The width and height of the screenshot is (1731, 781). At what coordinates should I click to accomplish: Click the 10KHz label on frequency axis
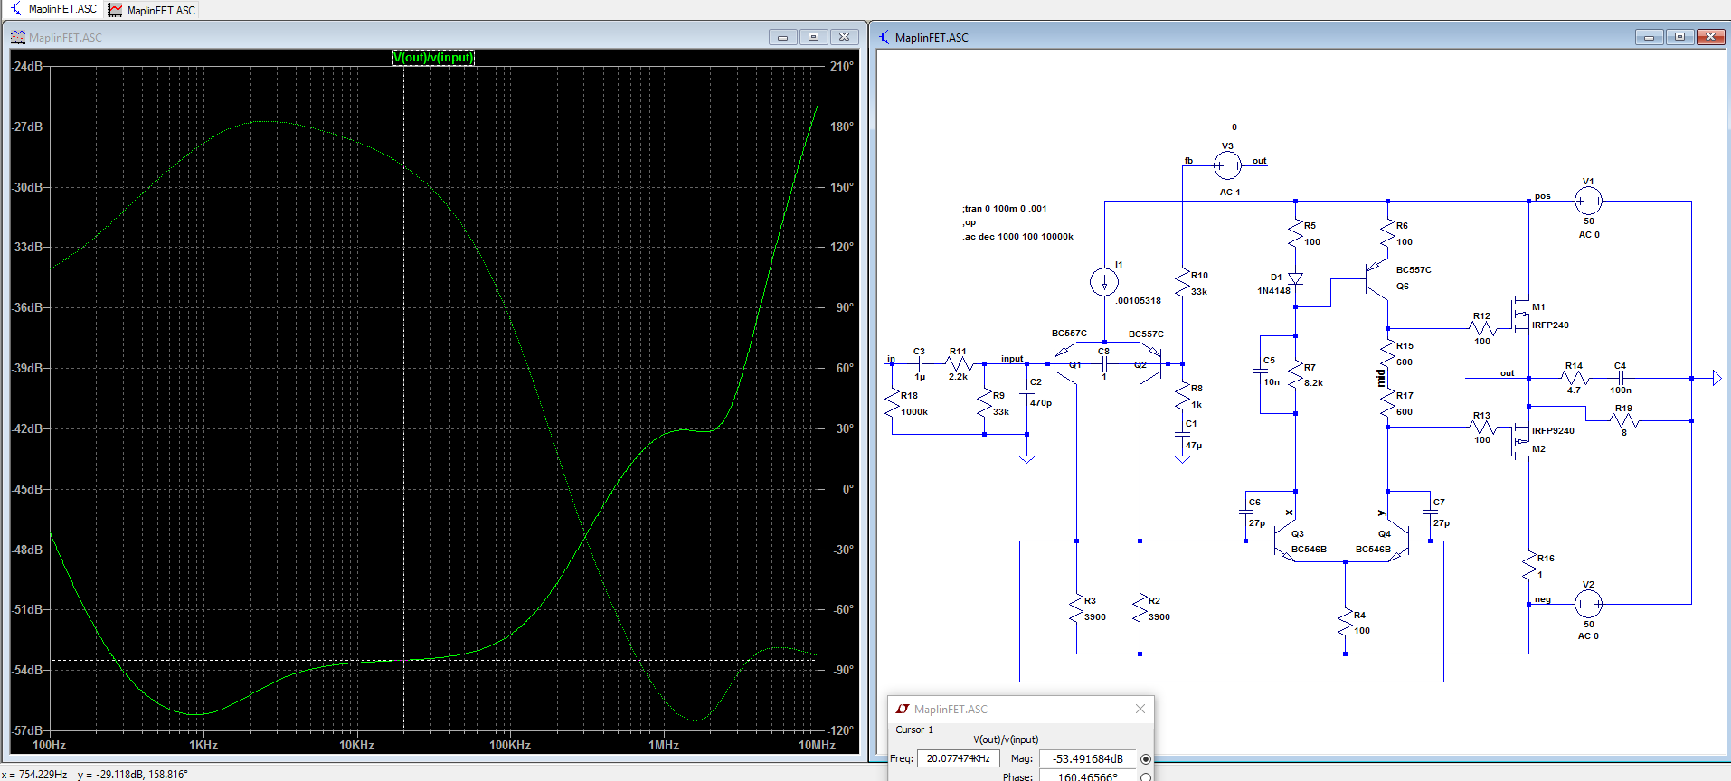[x=356, y=746]
